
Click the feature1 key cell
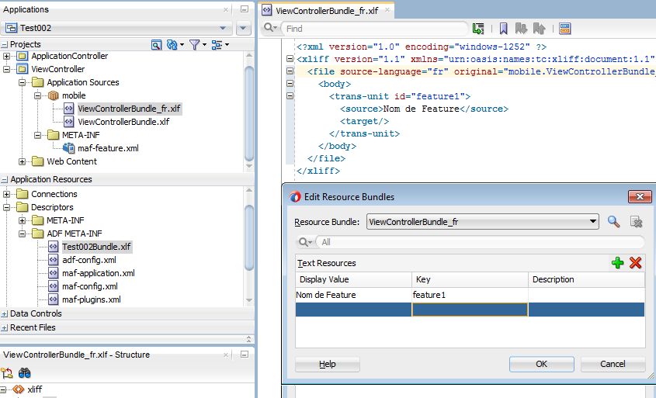point(470,295)
